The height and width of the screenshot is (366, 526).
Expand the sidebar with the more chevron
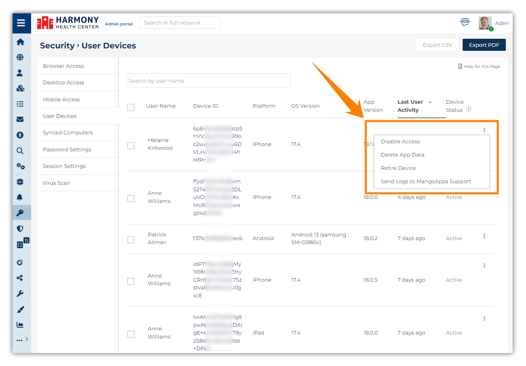(x=27, y=339)
